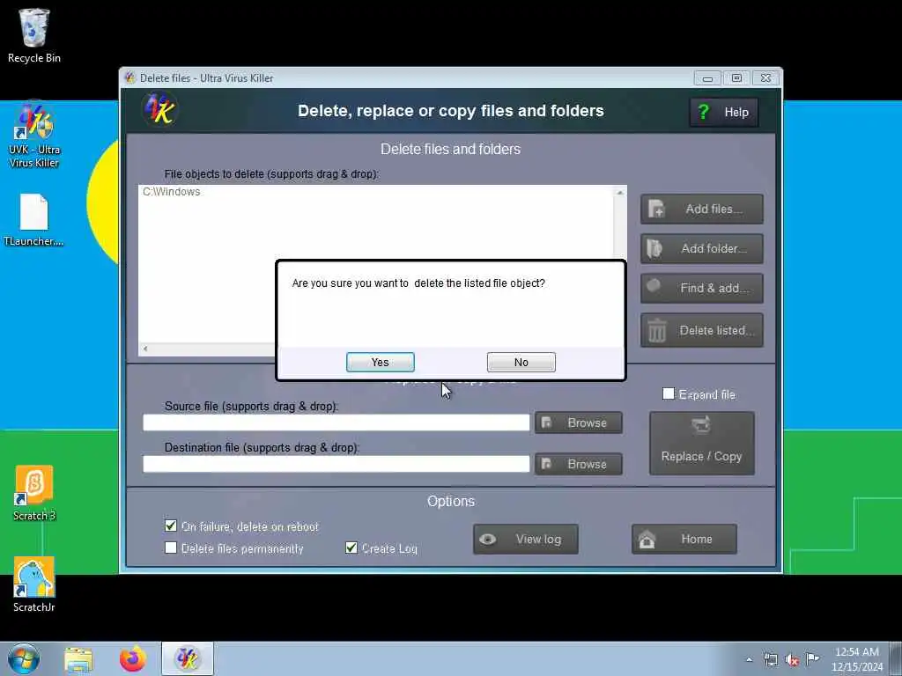Open File Explorer from the taskbar

tap(78, 659)
